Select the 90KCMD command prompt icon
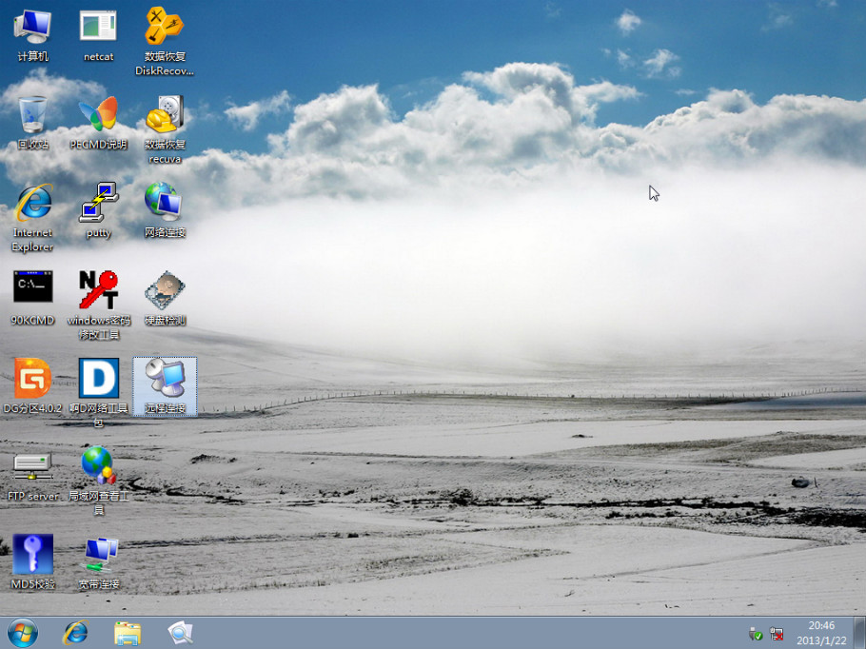866x649 pixels. point(32,289)
